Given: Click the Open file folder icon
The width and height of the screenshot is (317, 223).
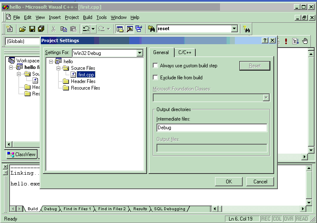Looking at the screenshot, I should tap(22, 29).
